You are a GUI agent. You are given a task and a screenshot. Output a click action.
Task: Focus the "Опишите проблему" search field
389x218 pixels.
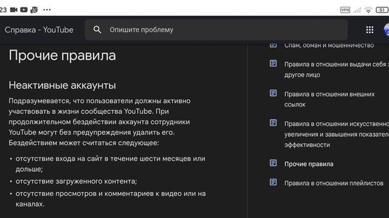(216, 30)
